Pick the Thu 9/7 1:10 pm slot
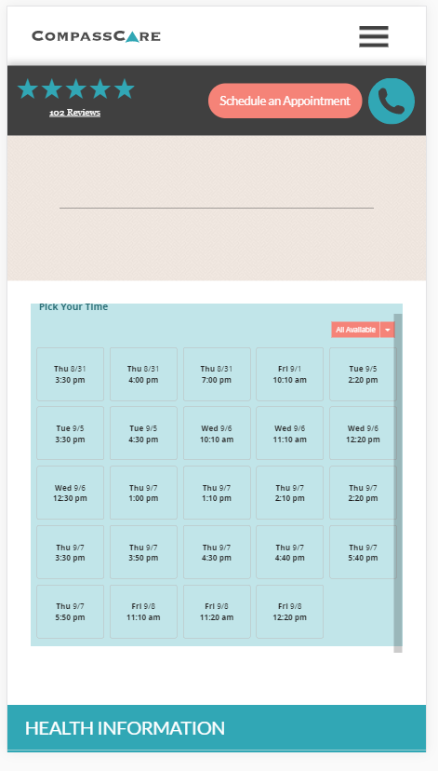This screenshot has height=771, width=438. 217,493
